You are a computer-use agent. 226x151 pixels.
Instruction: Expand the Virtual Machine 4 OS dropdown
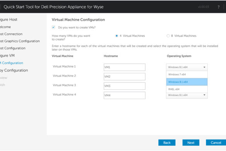pyautogui.click(x=187, y=95)
